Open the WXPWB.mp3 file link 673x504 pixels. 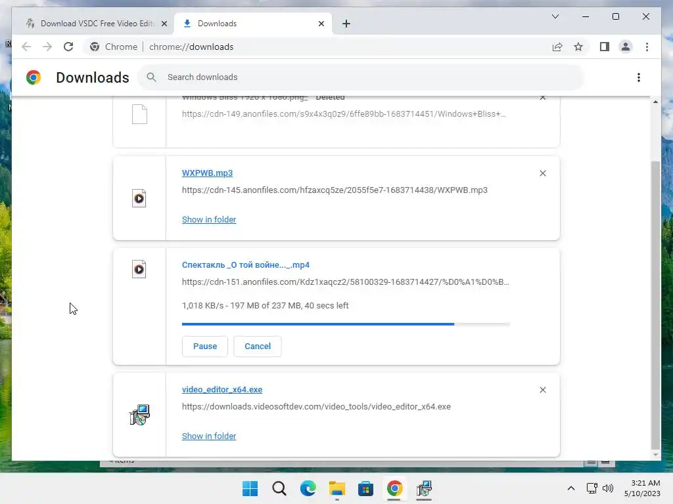pyautogui.click(x=207, y=173)
